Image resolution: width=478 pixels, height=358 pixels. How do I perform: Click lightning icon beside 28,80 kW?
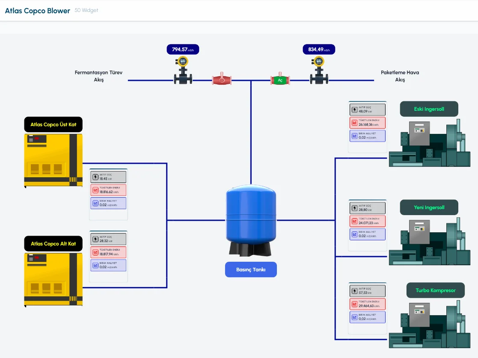click(354, 208)
